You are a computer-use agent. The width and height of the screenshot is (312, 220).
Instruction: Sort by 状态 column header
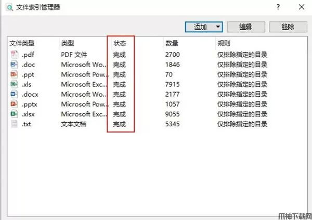tap(120, 43)
